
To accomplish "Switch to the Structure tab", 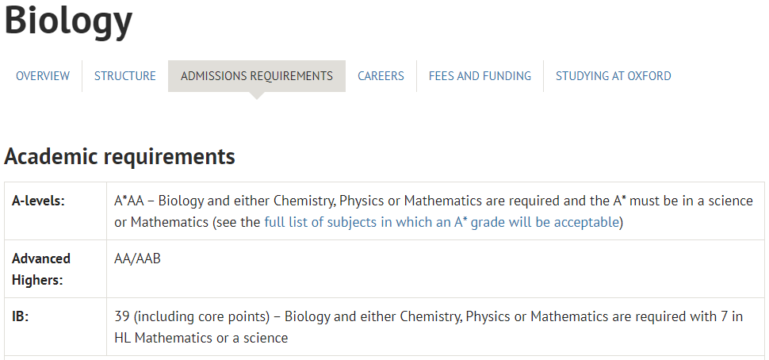I will pyautogui.click(x=125, y=76).
